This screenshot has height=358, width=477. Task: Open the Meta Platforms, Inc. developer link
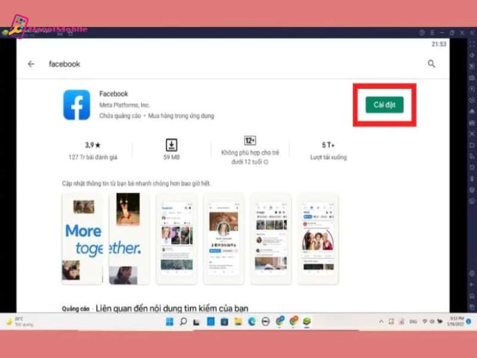(125, 105)
